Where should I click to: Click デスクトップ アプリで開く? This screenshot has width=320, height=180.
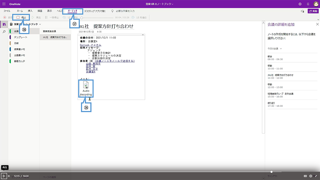coord(95,11)
